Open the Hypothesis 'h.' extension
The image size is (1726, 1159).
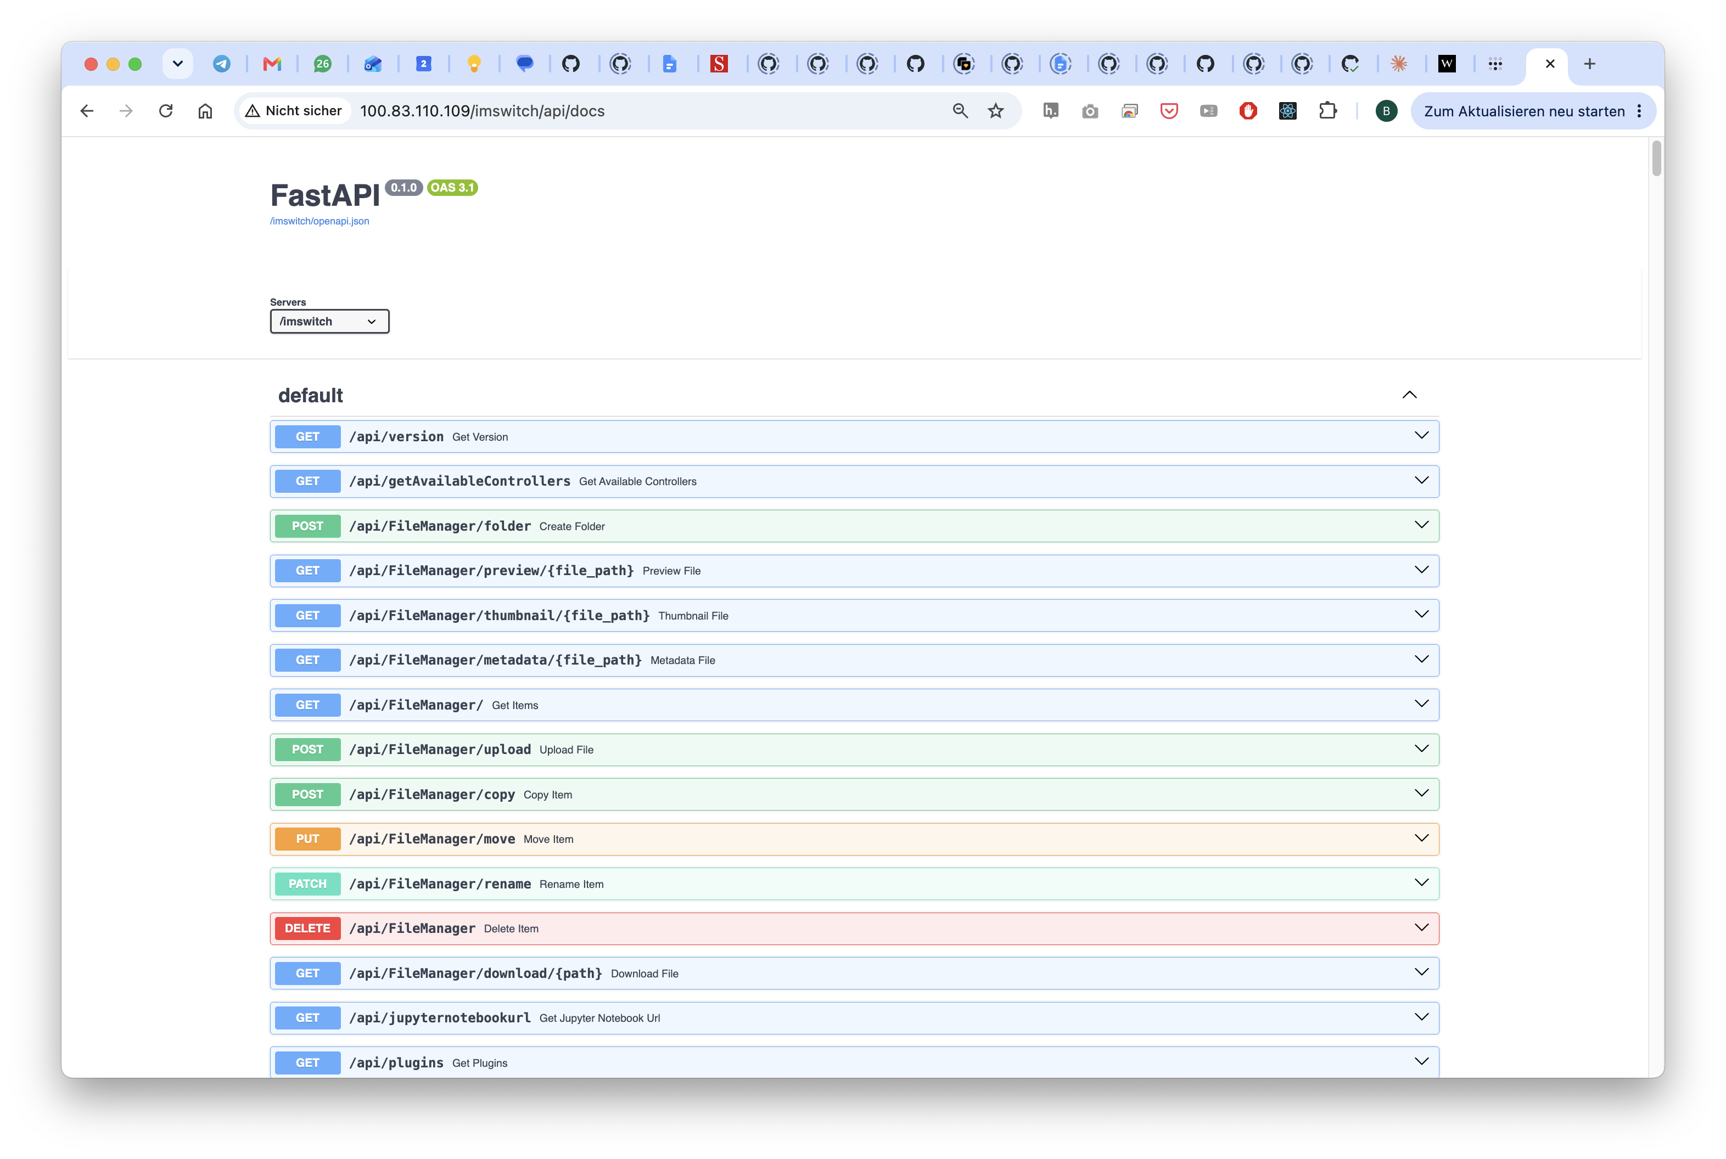click(x=1051, y=111)
